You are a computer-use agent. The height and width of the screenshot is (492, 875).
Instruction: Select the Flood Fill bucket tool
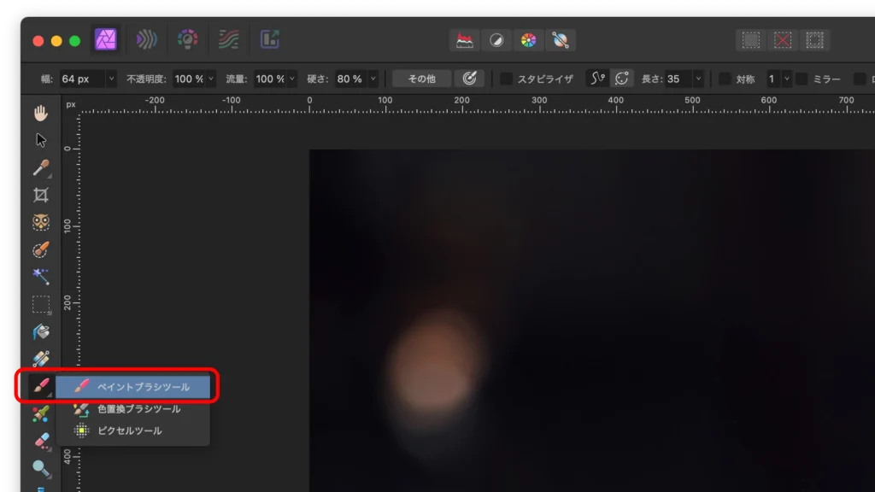tap(41, 331)
